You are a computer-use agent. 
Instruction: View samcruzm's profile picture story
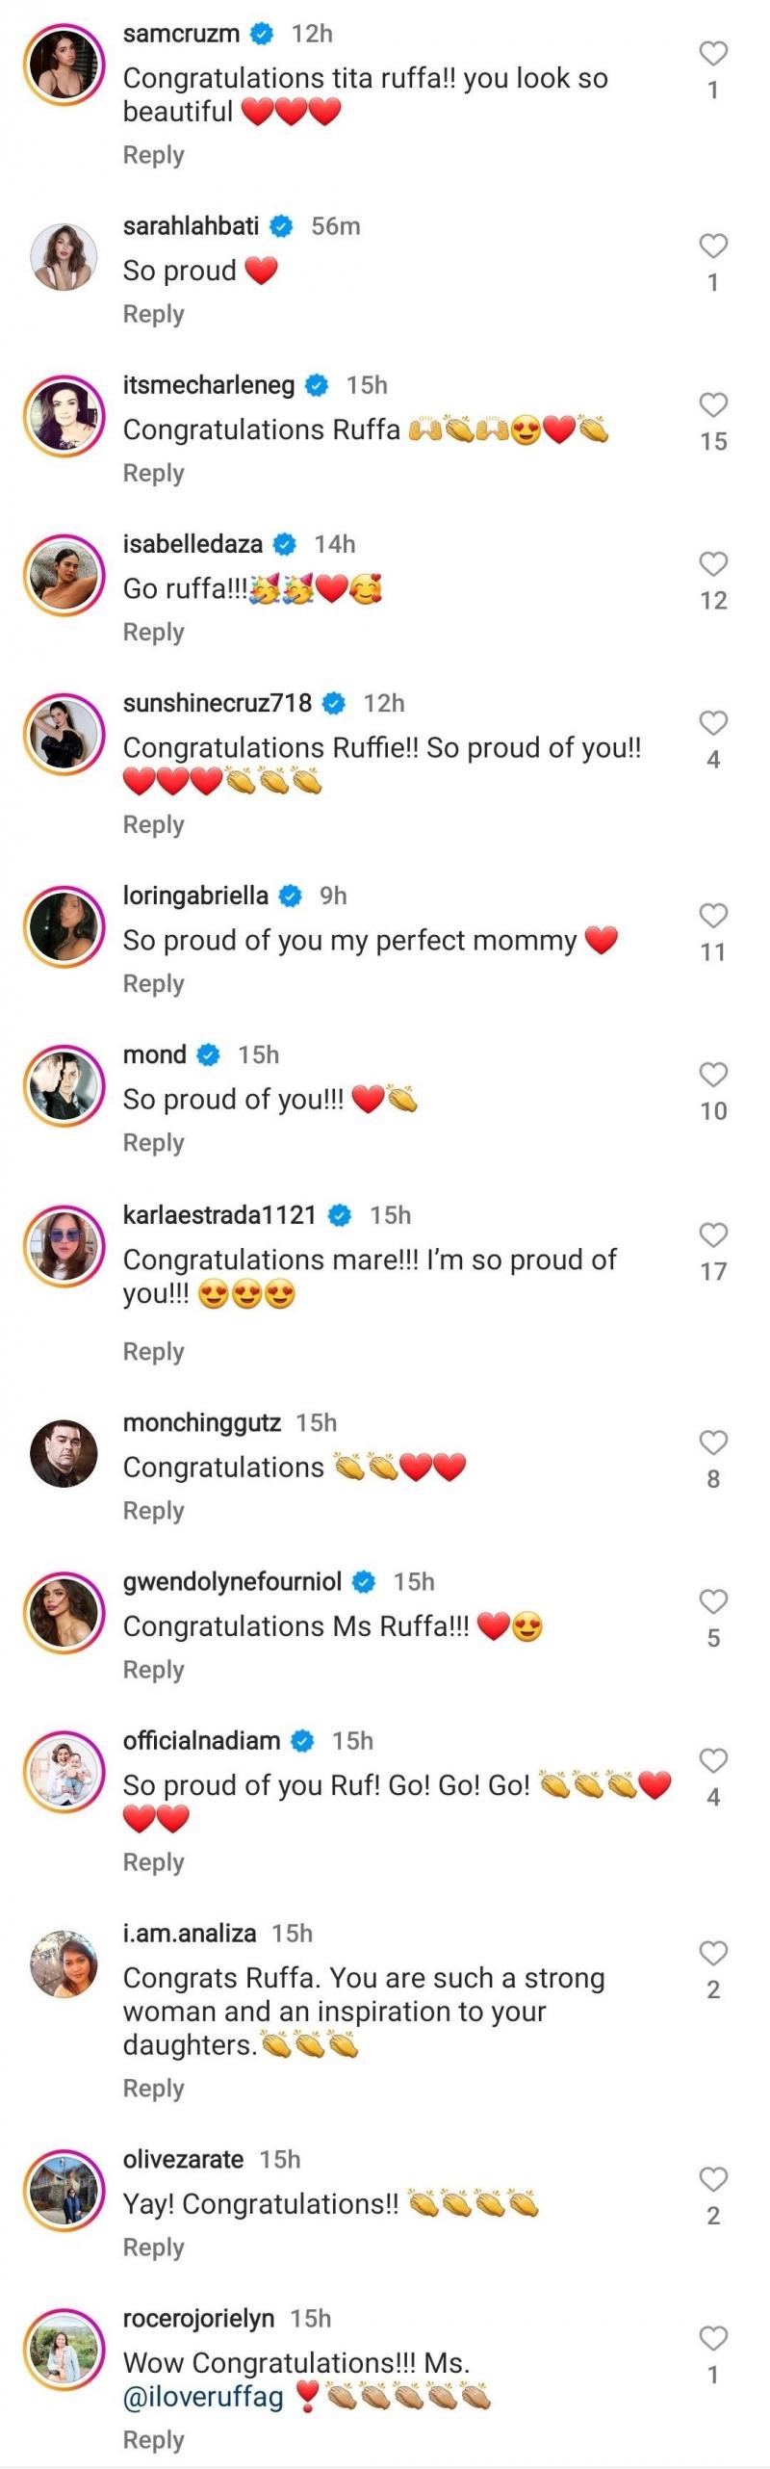[x=64, y=65]
